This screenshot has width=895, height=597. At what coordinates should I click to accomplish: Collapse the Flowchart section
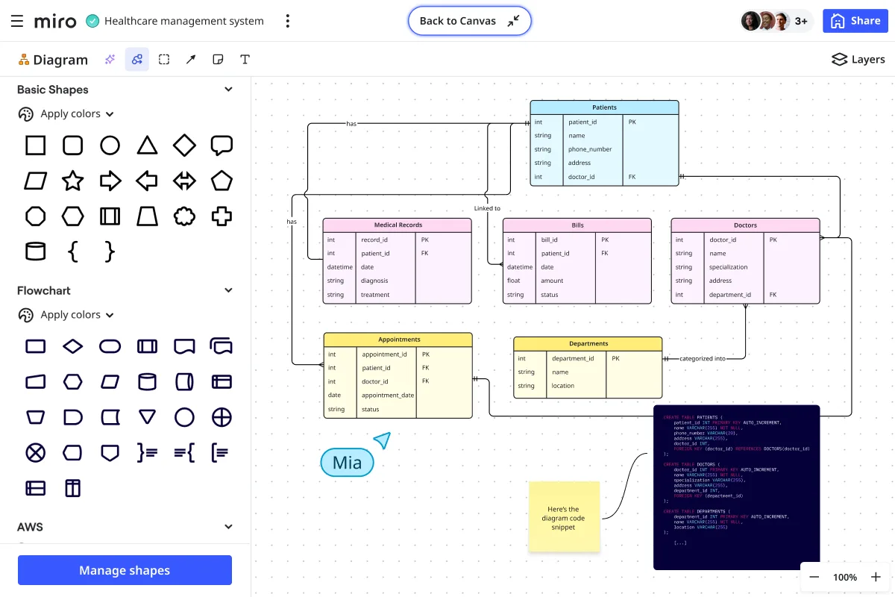[229, 290]
